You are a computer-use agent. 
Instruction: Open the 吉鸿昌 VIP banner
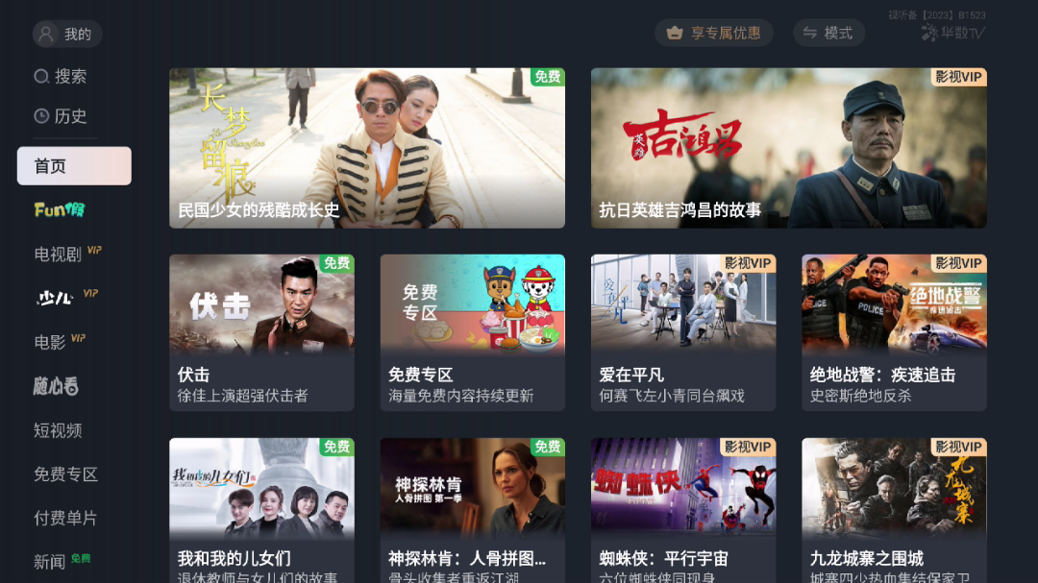click(788, 148)
